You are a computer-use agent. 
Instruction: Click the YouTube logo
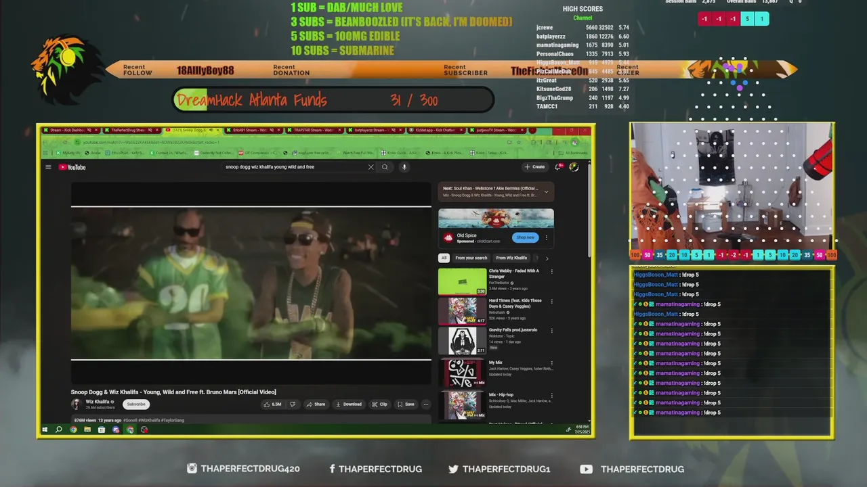pyautogui.click(x=72, y=167)
